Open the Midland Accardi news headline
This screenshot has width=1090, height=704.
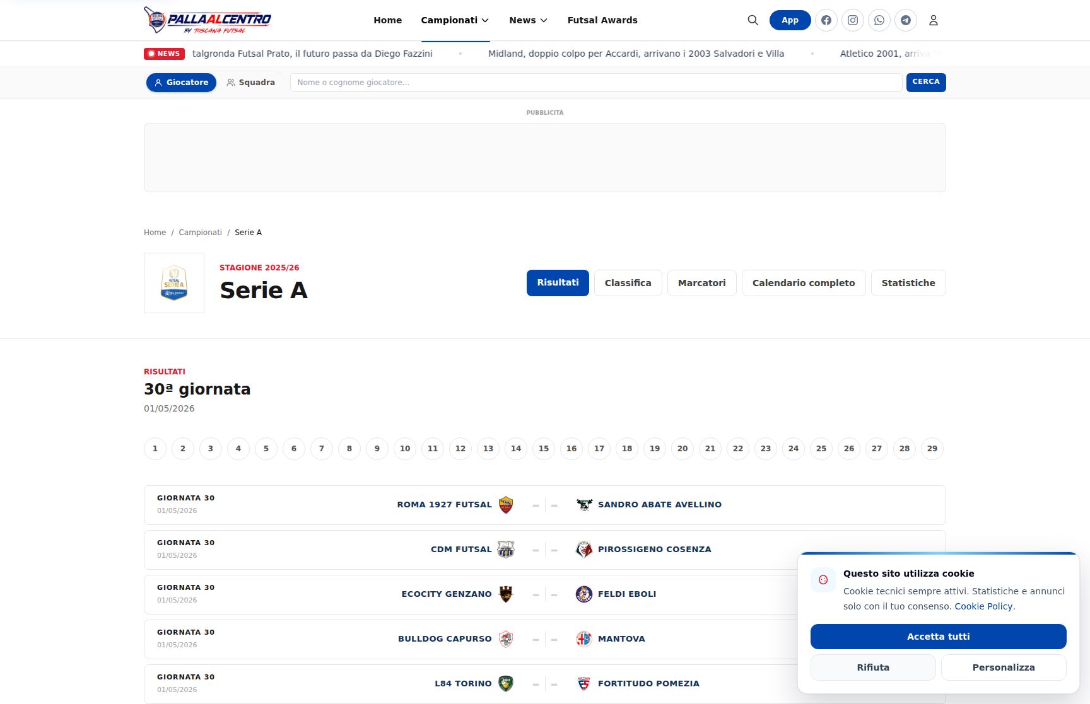point(636,54)
